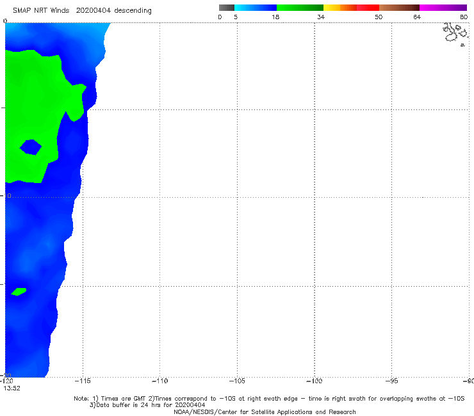474x416 pixels.
Task: Click the color bar label '34'
Action: pyautogui.click(x=321, y=17)
